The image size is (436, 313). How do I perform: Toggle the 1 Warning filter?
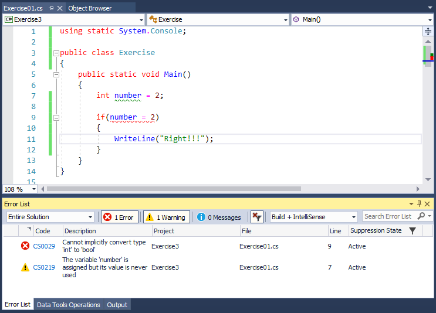click(x=167, y=217)
